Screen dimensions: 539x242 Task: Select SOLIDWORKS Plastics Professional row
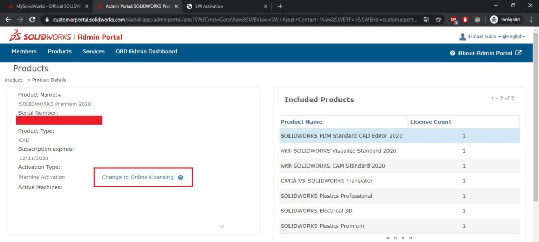click(400, 196)
